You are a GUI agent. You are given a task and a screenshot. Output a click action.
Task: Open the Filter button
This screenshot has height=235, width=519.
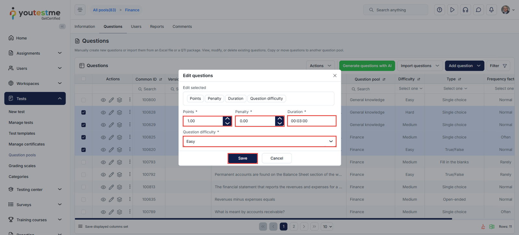pyautogui.click(x=498, y=66)
